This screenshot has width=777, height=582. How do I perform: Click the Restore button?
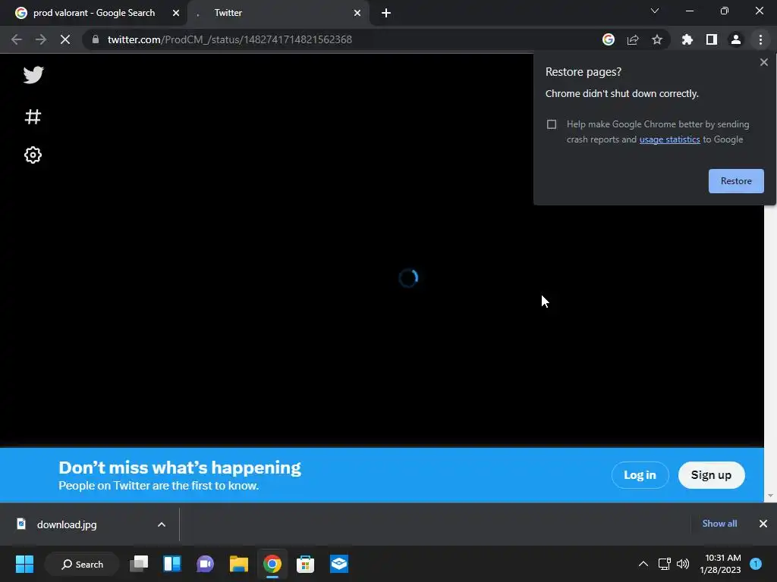click(x=736, y=181)
